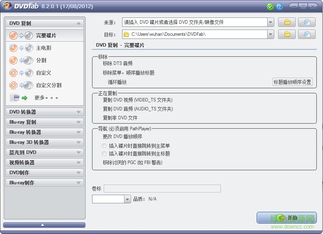Open the target folder browse icon
Image resolution: width=323 pixels, height=234 pixels.
[287, 34]
